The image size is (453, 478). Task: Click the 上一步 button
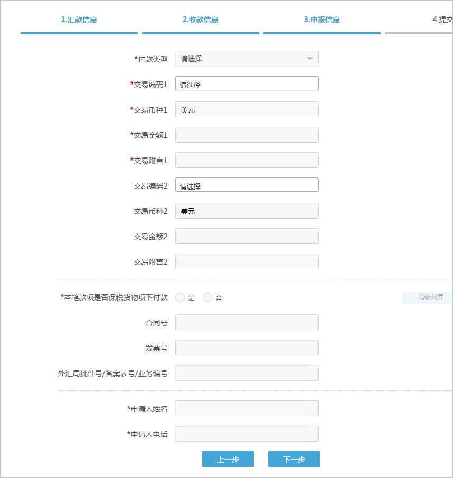(x=228, y=459)
